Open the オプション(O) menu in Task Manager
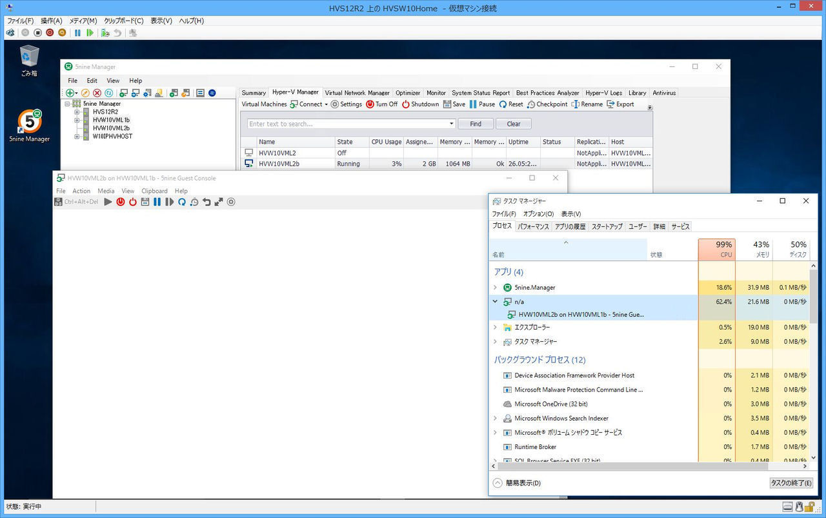 (538, 214)
